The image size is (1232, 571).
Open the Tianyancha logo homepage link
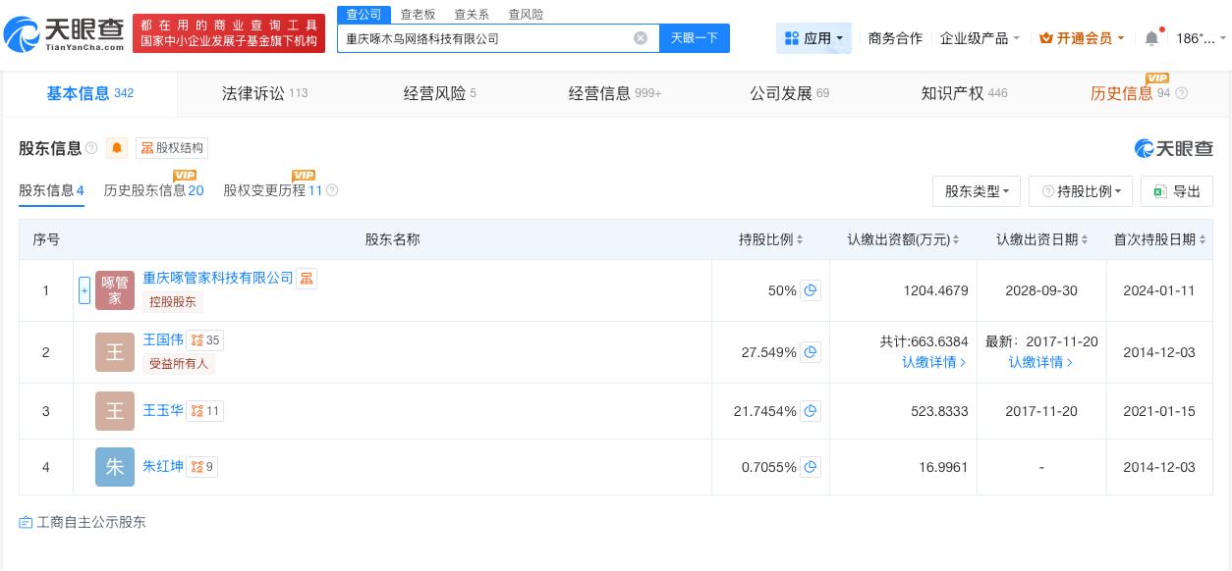(64, 34)
